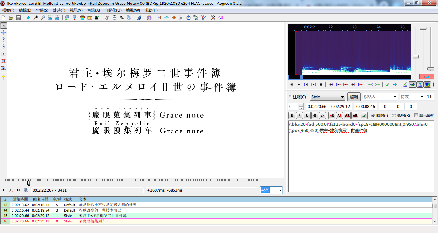Toggle spectrum analyzer mode button
The height and width of the screenshot is (233, 438).
pos(427,84)
